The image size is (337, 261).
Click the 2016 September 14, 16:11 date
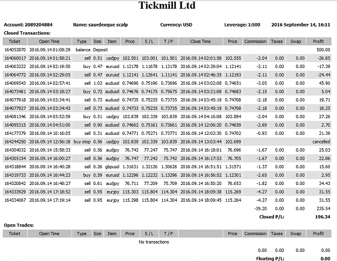coord(301,25)
